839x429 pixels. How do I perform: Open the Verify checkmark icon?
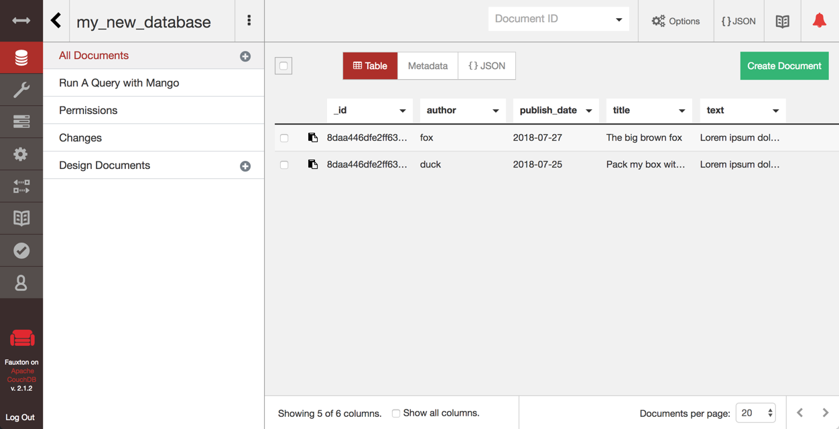tap(21, 251)
